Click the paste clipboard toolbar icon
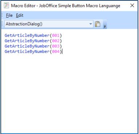This screenshot has height=134, width=139. coord(98,24)
